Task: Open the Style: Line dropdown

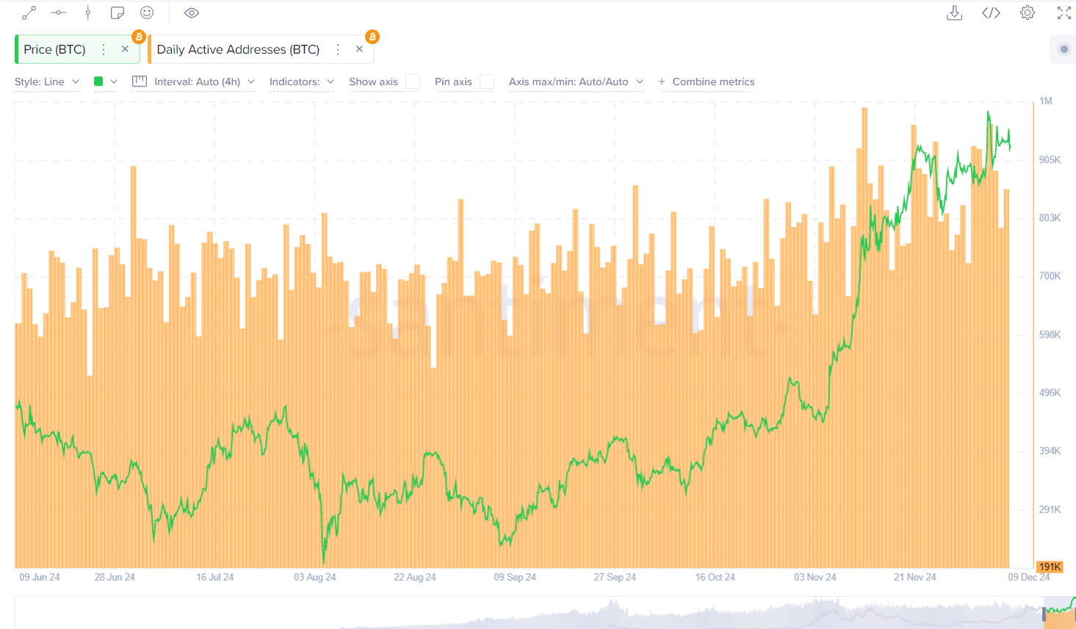Action: click(47, 82)
